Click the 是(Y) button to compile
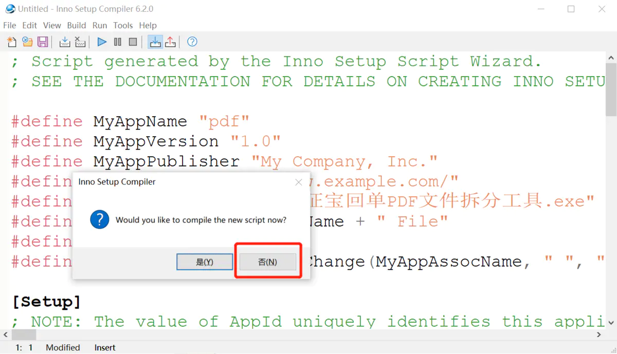This screenshot has width=617, height=354. (x=205, y=262)
